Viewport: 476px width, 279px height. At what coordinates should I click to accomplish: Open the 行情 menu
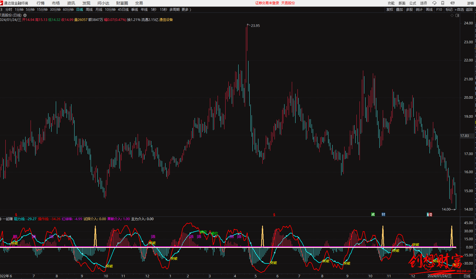coord(41,3)
